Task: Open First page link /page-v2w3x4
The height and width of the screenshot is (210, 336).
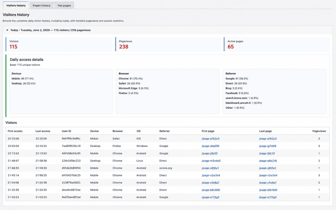Action: click(211, 175)
